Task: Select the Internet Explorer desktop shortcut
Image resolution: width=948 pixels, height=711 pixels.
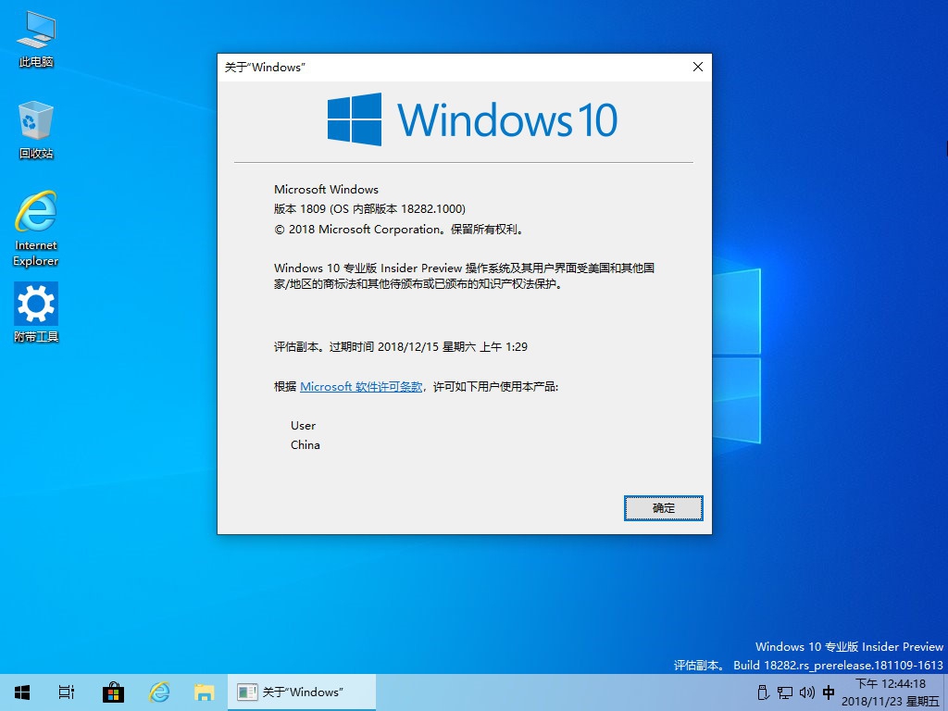Action: [36, 227]
